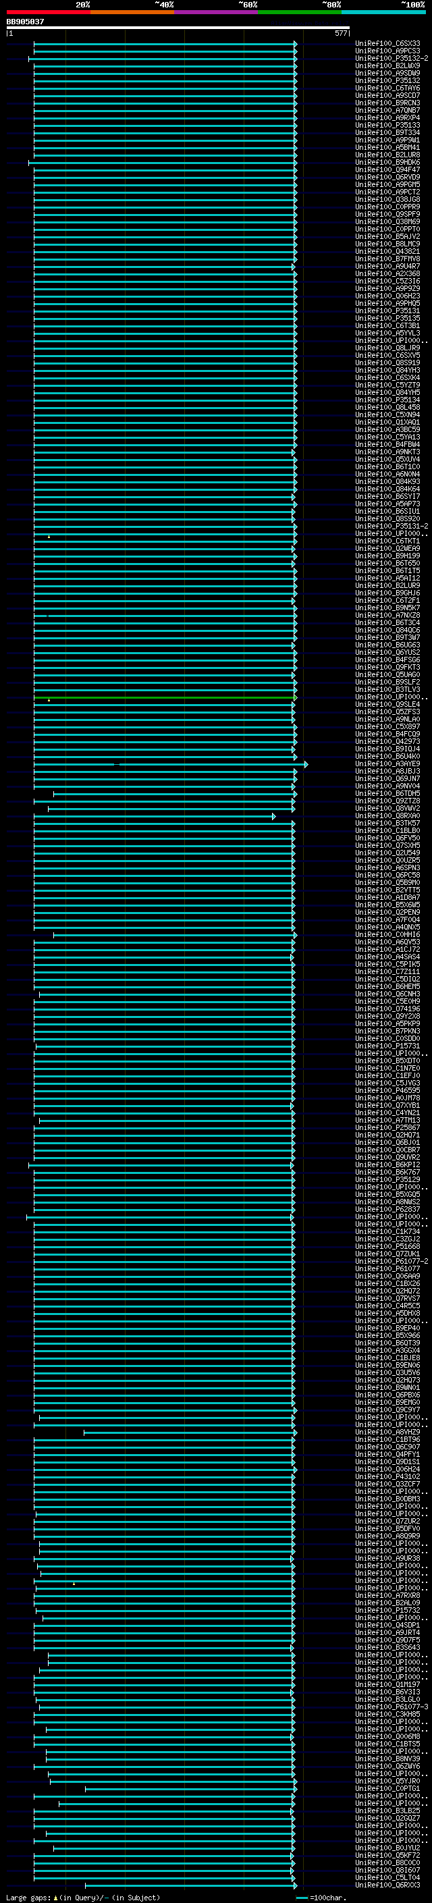This screenshot has width=432, height=1903.
Task: Click the purple ~60% identity legend segment
Action: (x=215, y=12)
